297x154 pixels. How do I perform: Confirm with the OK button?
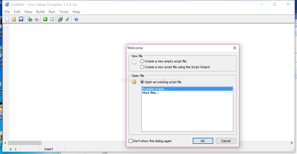click(x=203, y=141)
